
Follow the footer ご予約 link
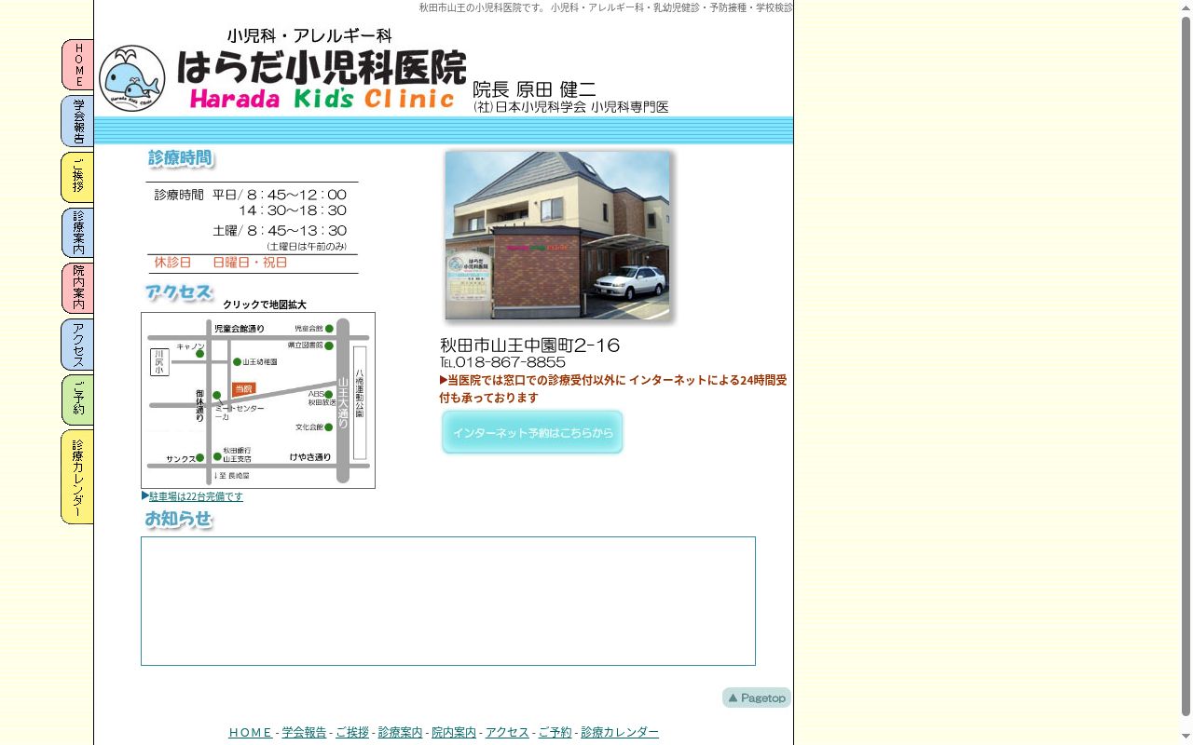[555, 733]
